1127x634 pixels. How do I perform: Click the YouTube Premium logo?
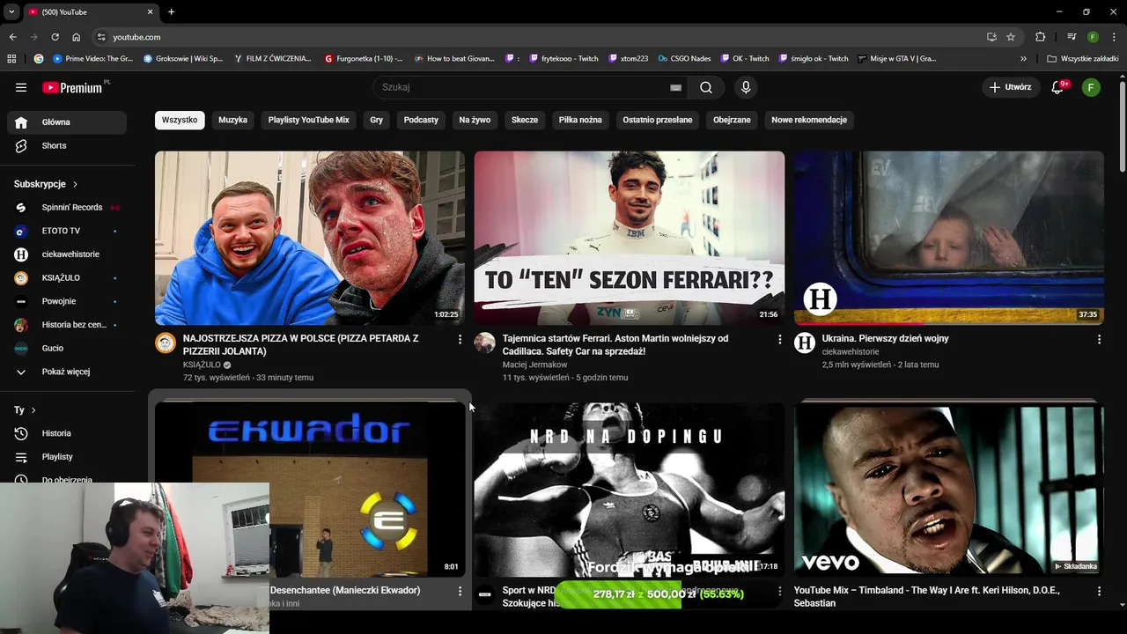click(x=72, y=87)
